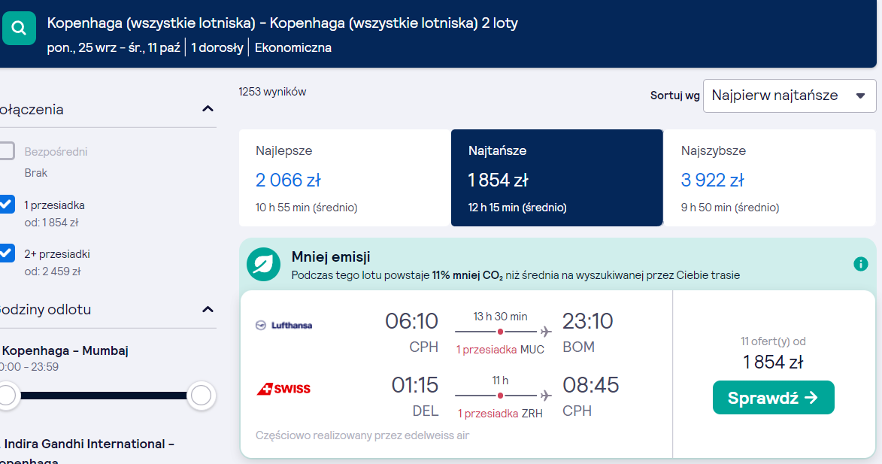Click the SWISS airline logo

[x=283, y=389]
